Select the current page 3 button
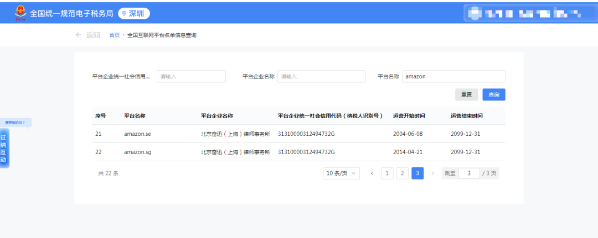 (417, 173)
